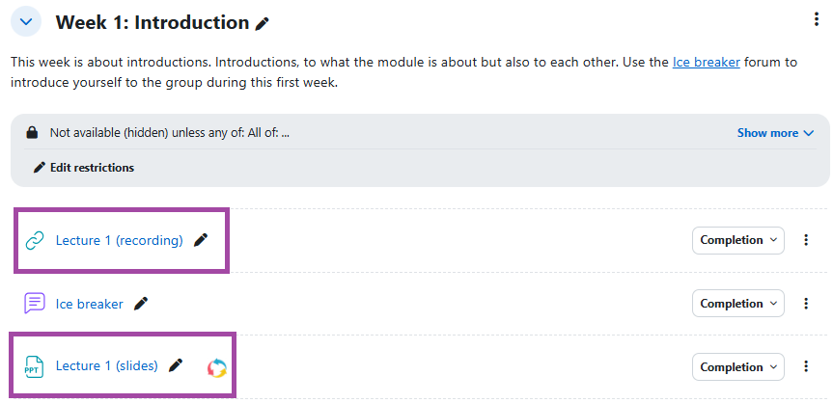Open Completion dropdown for Lecture 1 (recording)
The height and width of the screenshot is (403, 833).
point(737,240)
